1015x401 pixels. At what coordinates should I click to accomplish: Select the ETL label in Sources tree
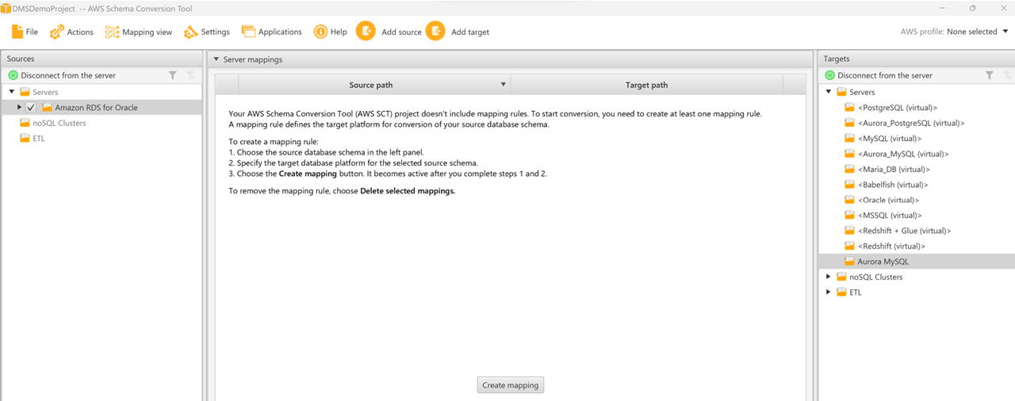(39, 138)
